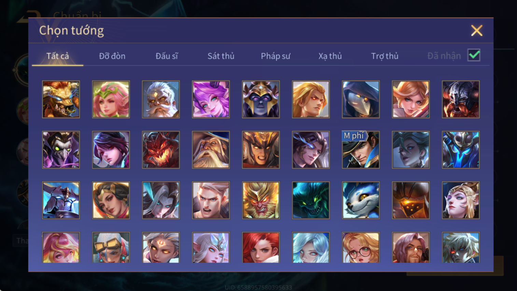The image size is (517, 291).
Task: Select the girl with round glasses
Action: (x=361, y=248)
